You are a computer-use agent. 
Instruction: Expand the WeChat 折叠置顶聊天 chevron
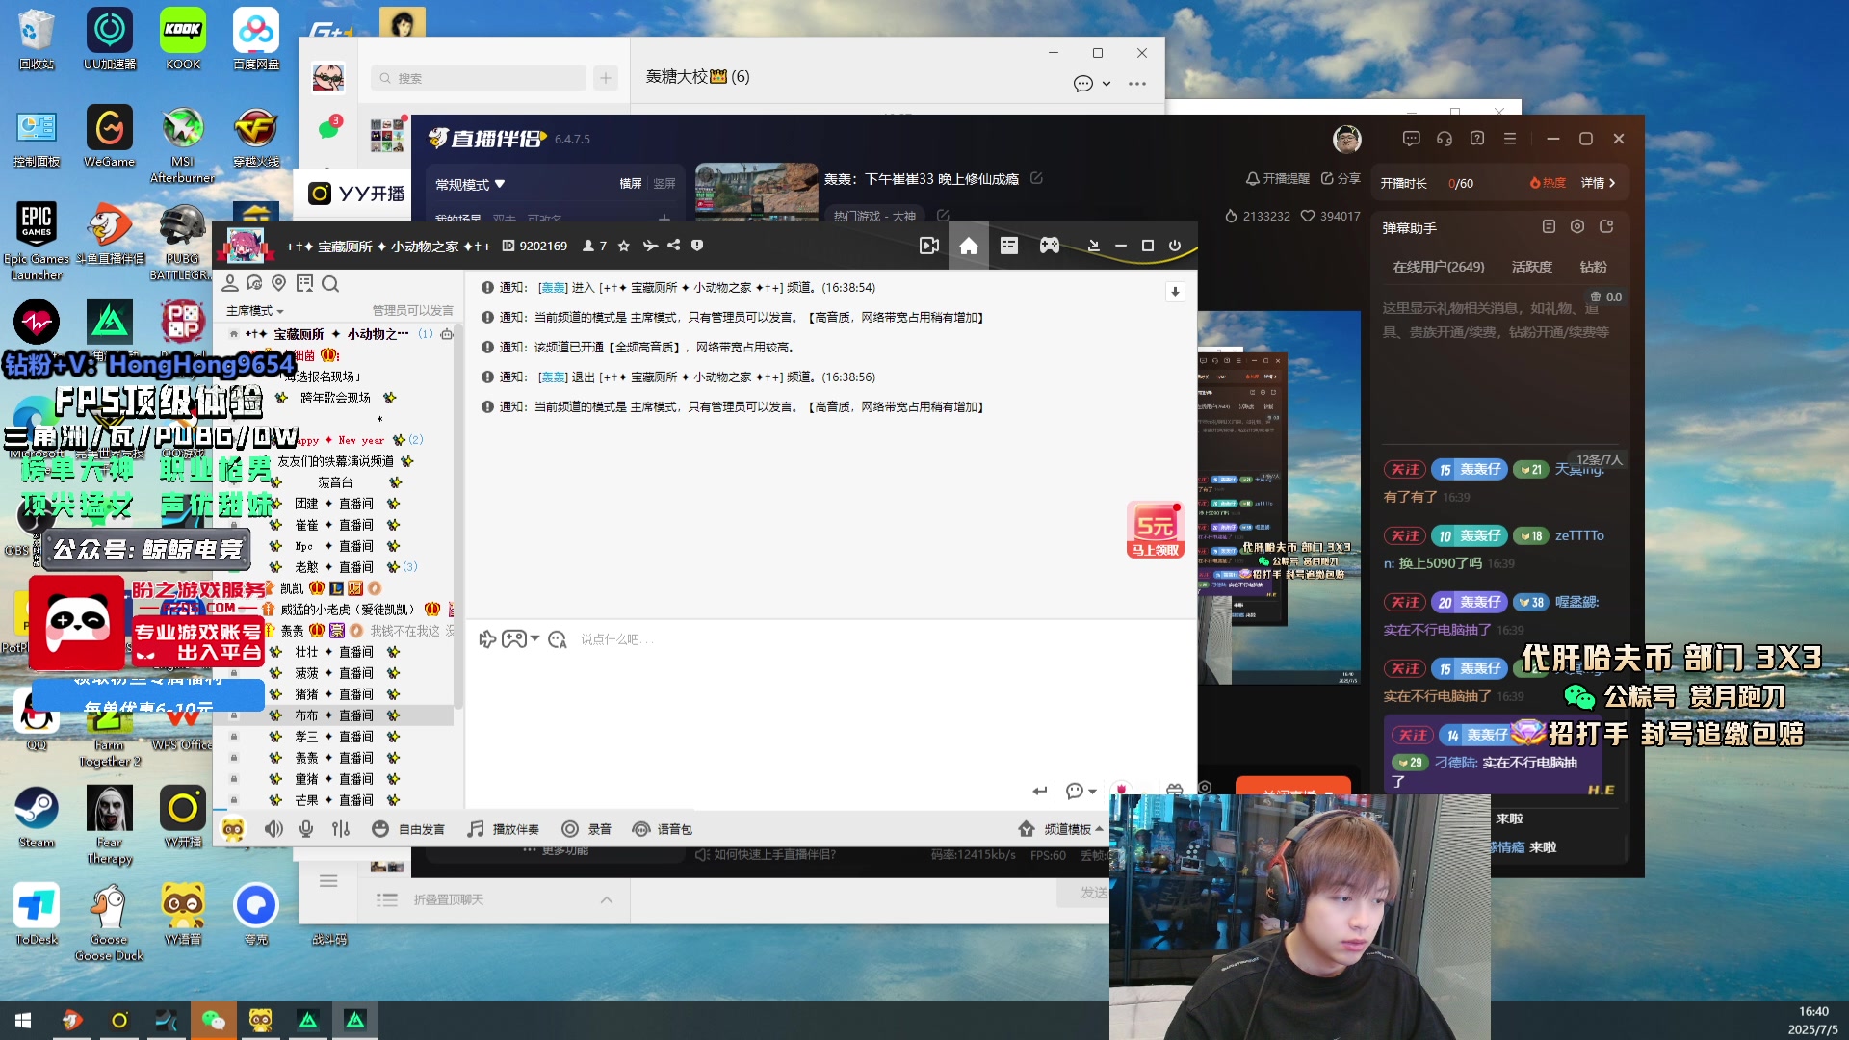(607, 900)
